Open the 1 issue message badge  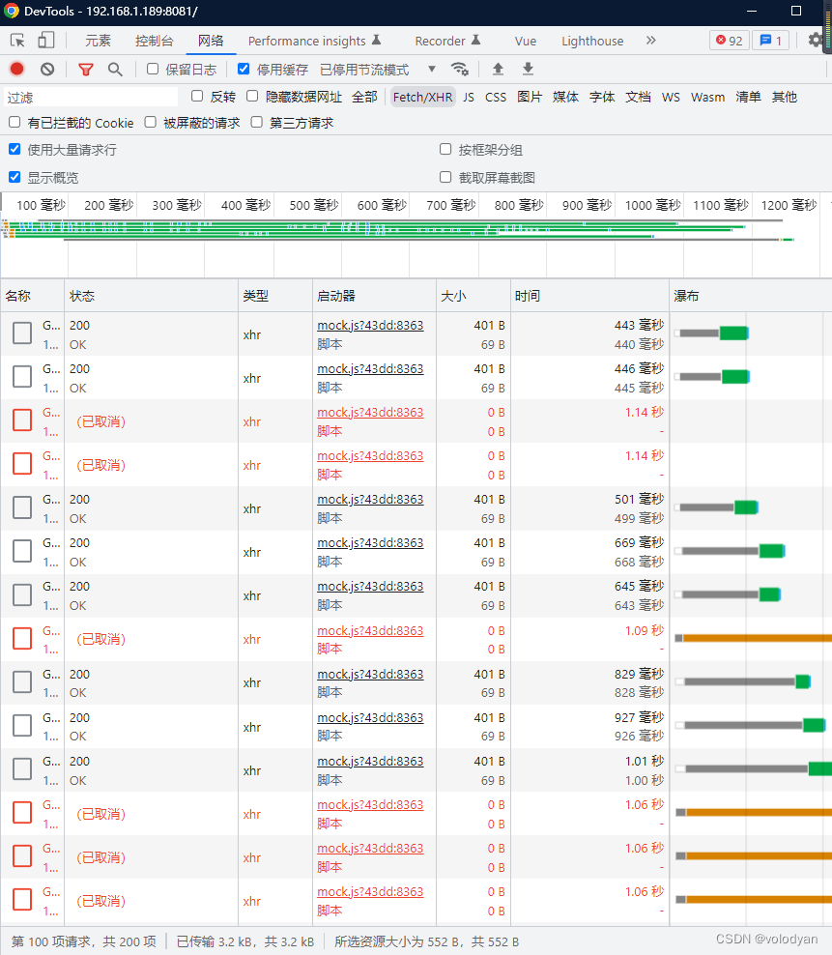(771, 41)
